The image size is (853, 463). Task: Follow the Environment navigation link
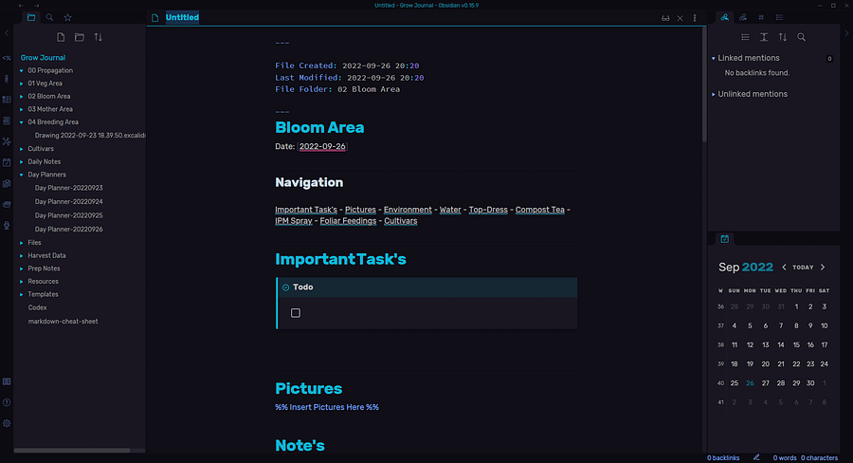click(408, 210)
